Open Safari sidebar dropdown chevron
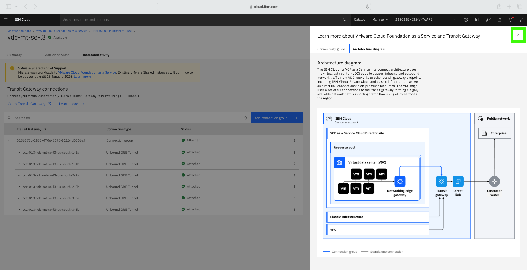Viewport: 527px width, 270px height. tap(16, 6)
